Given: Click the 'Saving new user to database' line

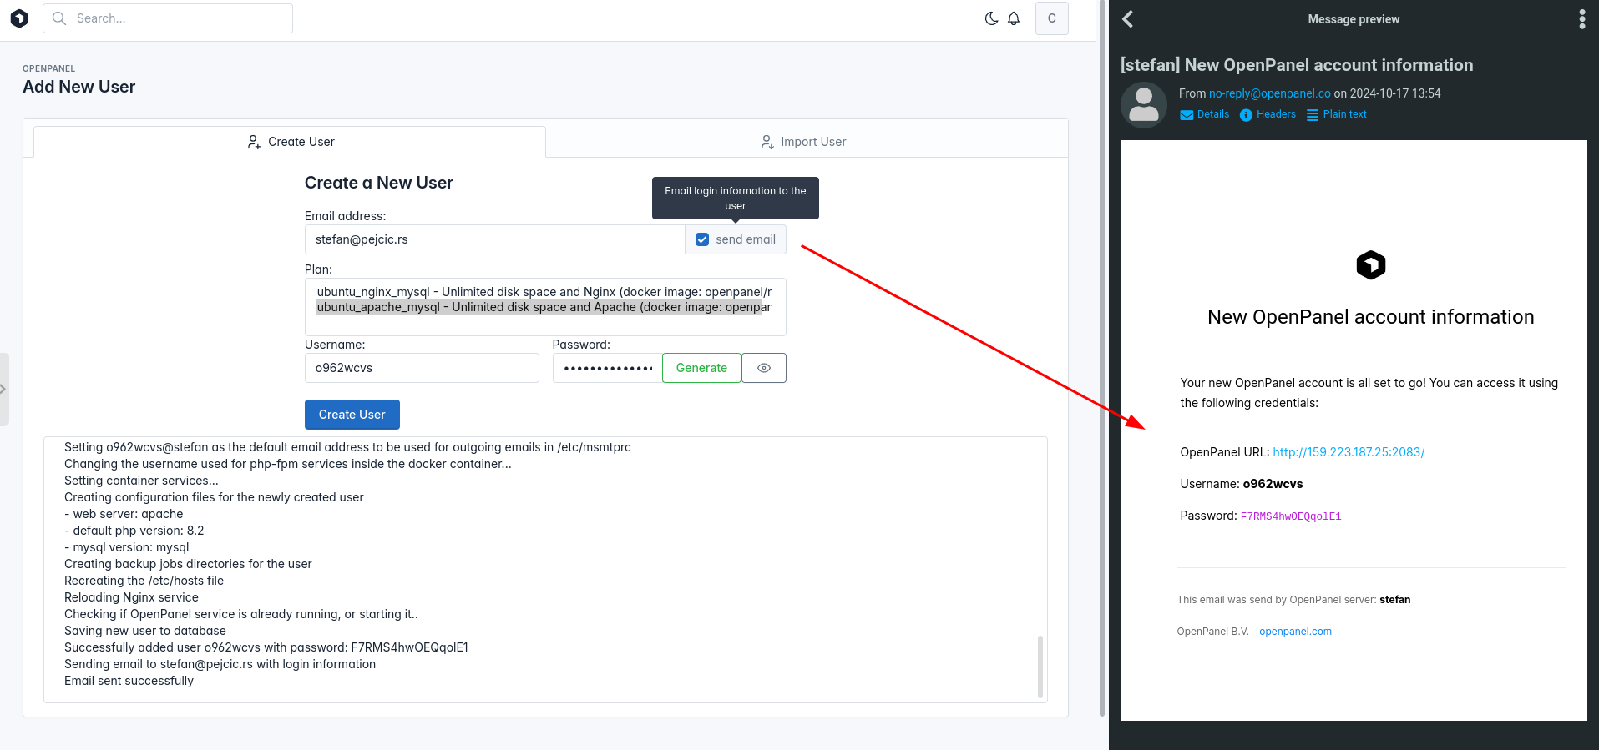Looking at the screenshot, I should coord(145,631).
